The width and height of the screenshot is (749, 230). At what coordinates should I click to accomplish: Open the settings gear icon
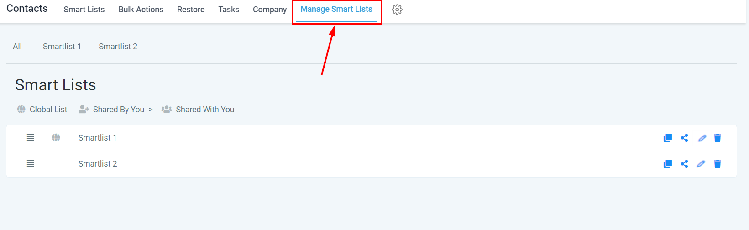tap(397, 10)
